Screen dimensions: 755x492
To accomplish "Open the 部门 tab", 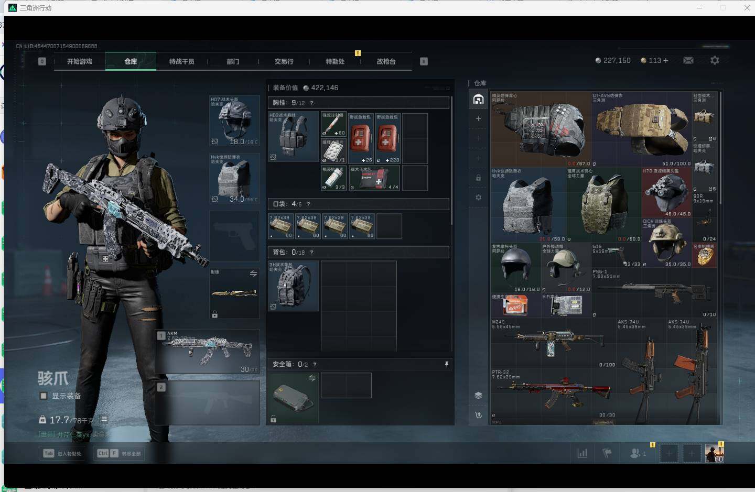I will point(233,61).
